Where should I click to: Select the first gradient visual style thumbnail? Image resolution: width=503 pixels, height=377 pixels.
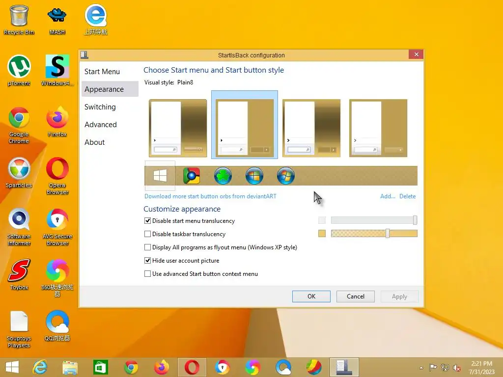(x=178, y=128)
